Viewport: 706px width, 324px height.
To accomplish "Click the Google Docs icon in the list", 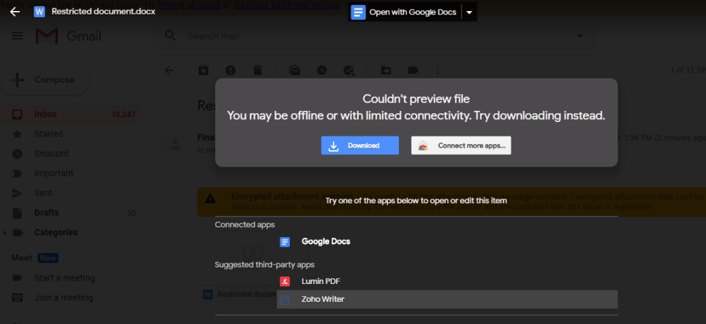I will (x=284, y=242).
